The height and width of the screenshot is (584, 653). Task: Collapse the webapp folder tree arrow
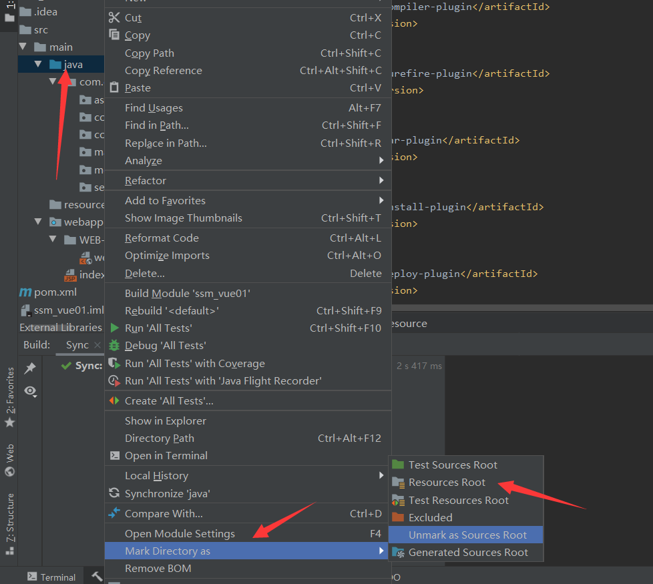(38, 222)
